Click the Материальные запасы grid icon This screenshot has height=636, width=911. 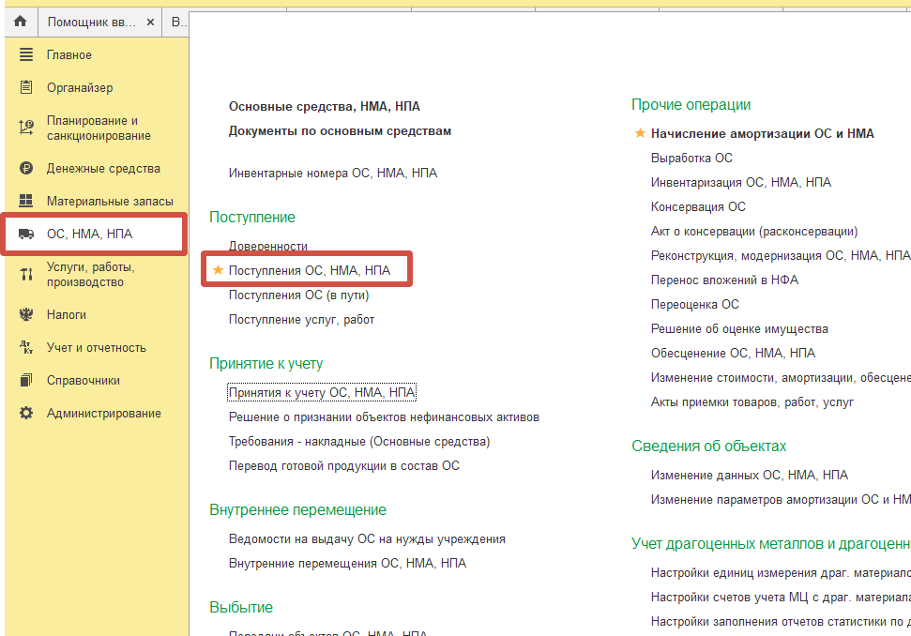[26, 201]
